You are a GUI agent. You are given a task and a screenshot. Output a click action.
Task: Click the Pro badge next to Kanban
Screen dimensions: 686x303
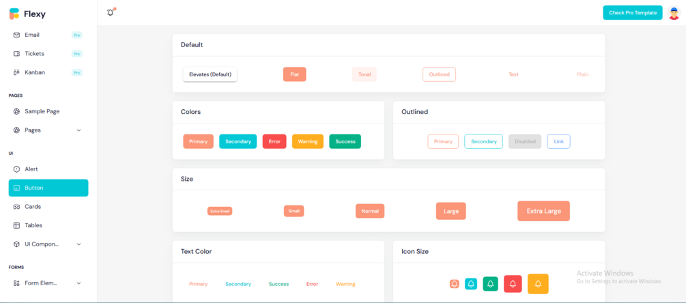tap(77, 72)
